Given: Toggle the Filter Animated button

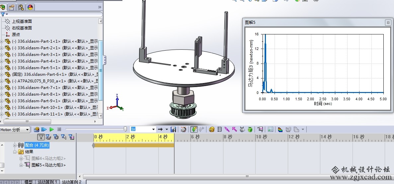Looking at the screenshot, I should tap(48, 137).
